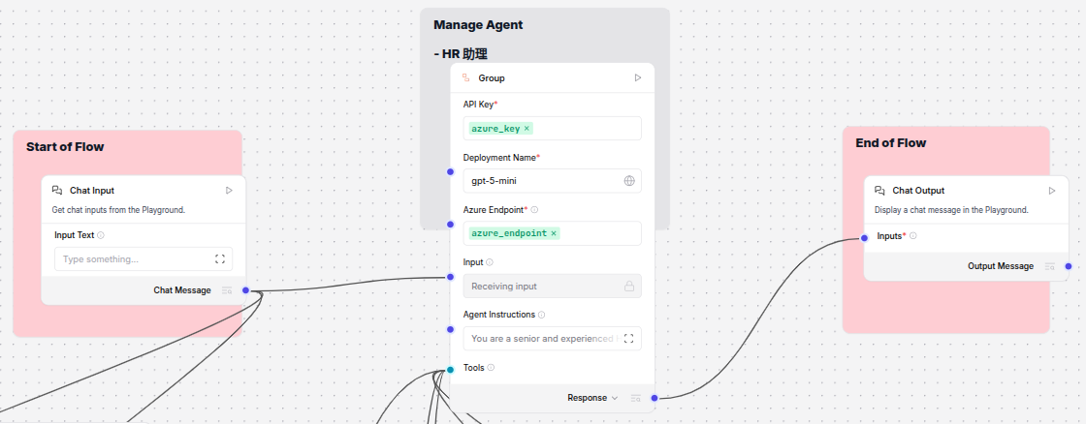Click the Display a chat message description
The width and height of the screenshot is (1086, 424).
coord(951,209)
